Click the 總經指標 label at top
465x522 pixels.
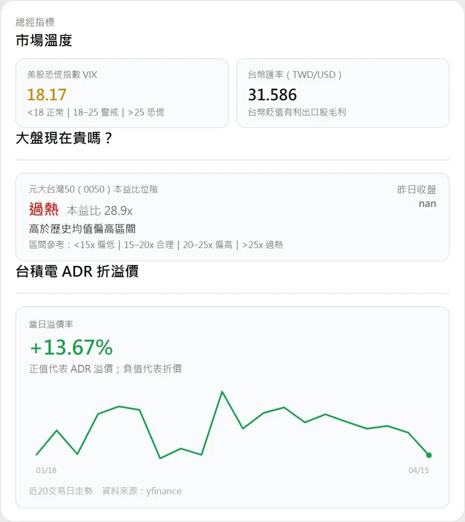pyautogui.click(x=35, y=22)
